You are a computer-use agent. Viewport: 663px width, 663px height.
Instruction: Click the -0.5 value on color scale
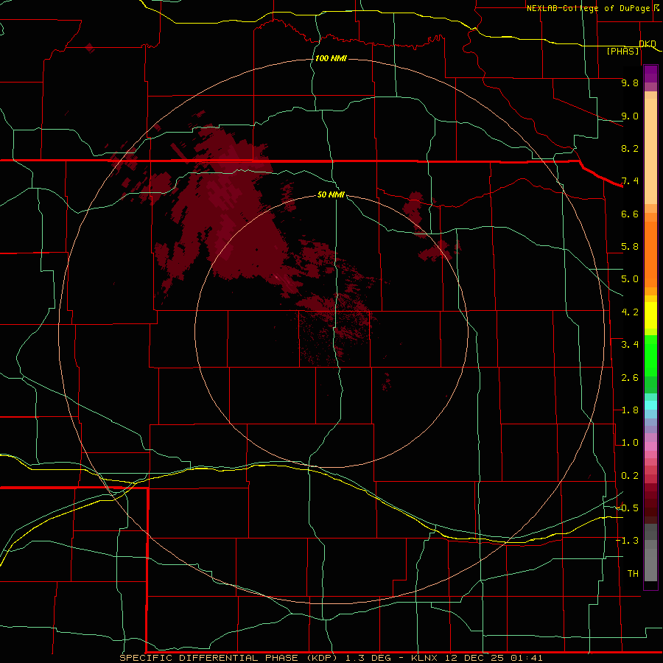(627, 508)
